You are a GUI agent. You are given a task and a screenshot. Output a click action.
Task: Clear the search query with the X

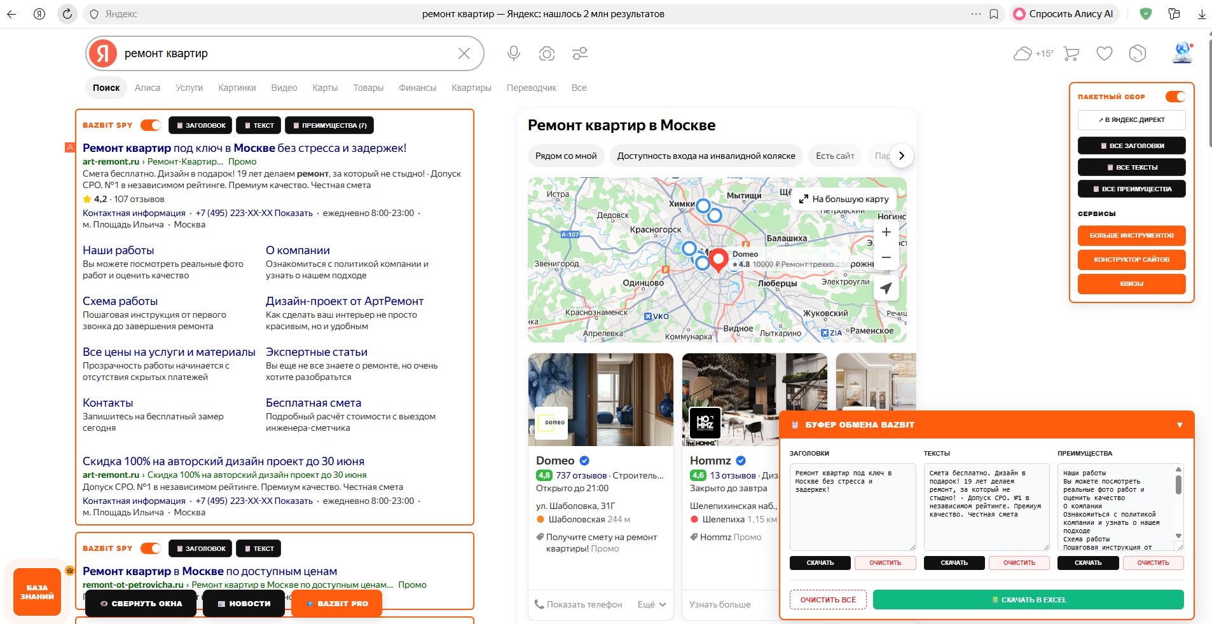pyautogui.click(x=464, y=53)
